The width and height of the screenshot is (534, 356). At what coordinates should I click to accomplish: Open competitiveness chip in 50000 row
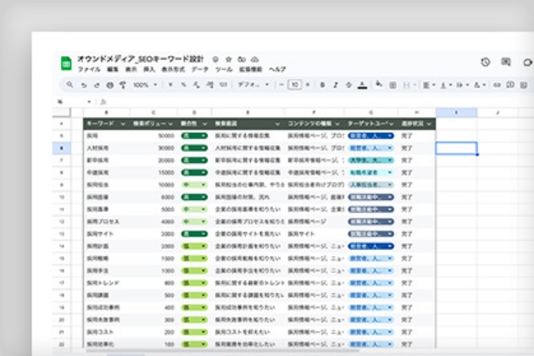tap(194, 136)
